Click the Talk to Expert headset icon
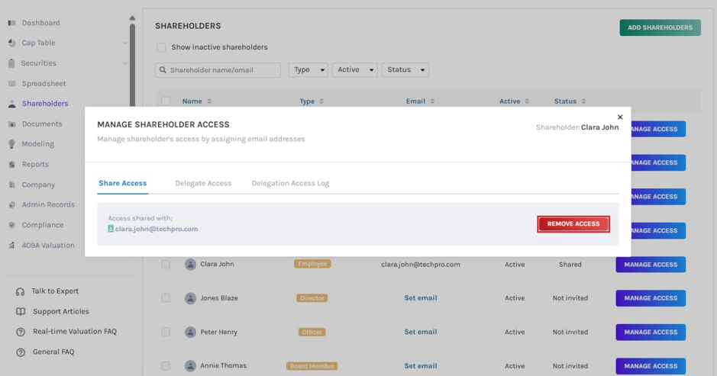The height and width of the screenshot is (376, 717). tap(20, 291)
